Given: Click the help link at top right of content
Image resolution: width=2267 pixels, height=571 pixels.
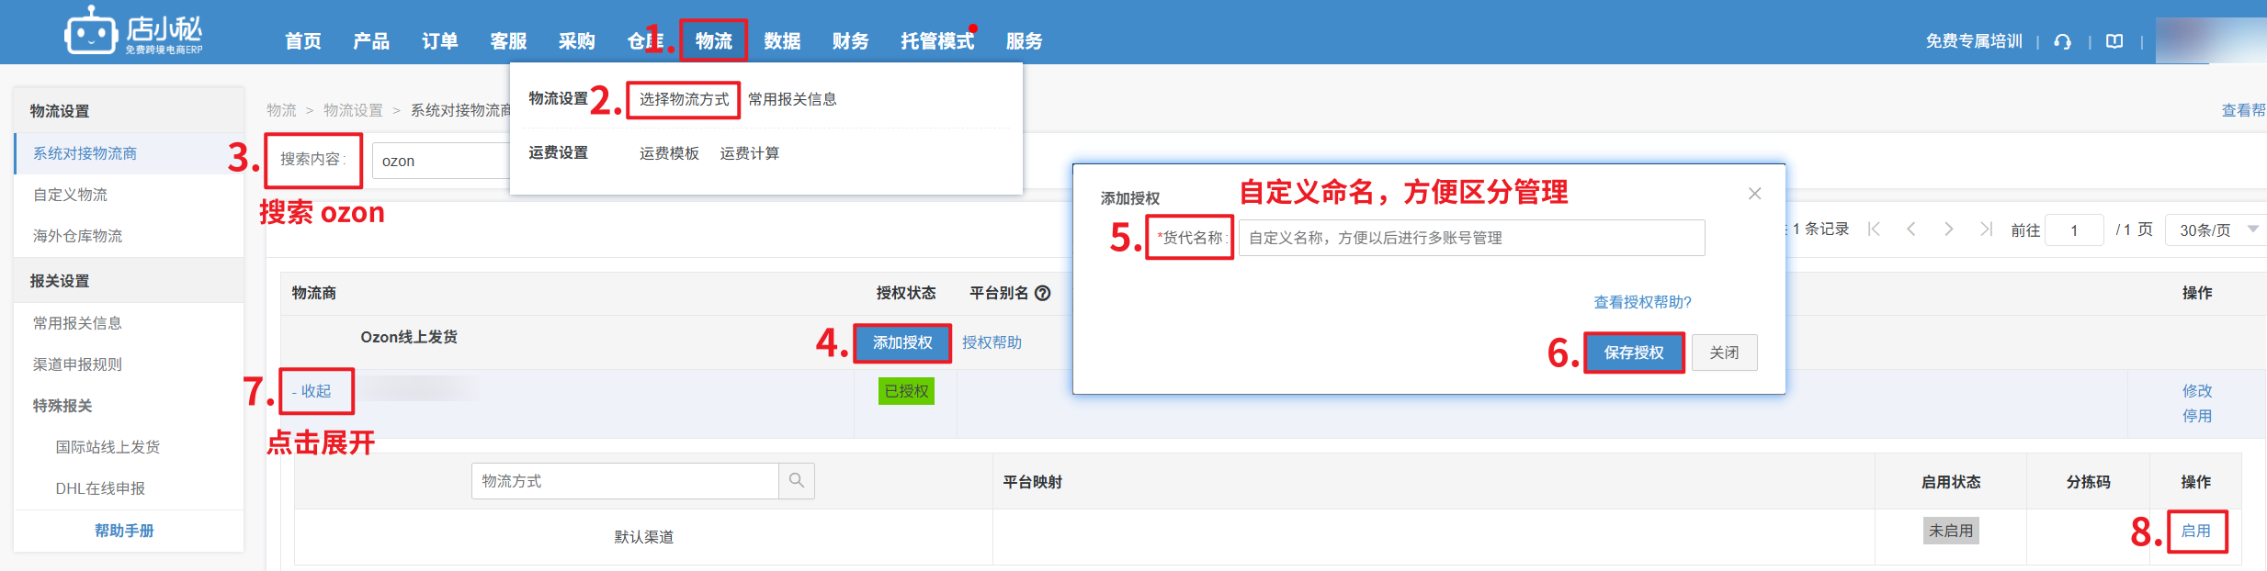Looking at the screenshot, I should pos(2244,110).
